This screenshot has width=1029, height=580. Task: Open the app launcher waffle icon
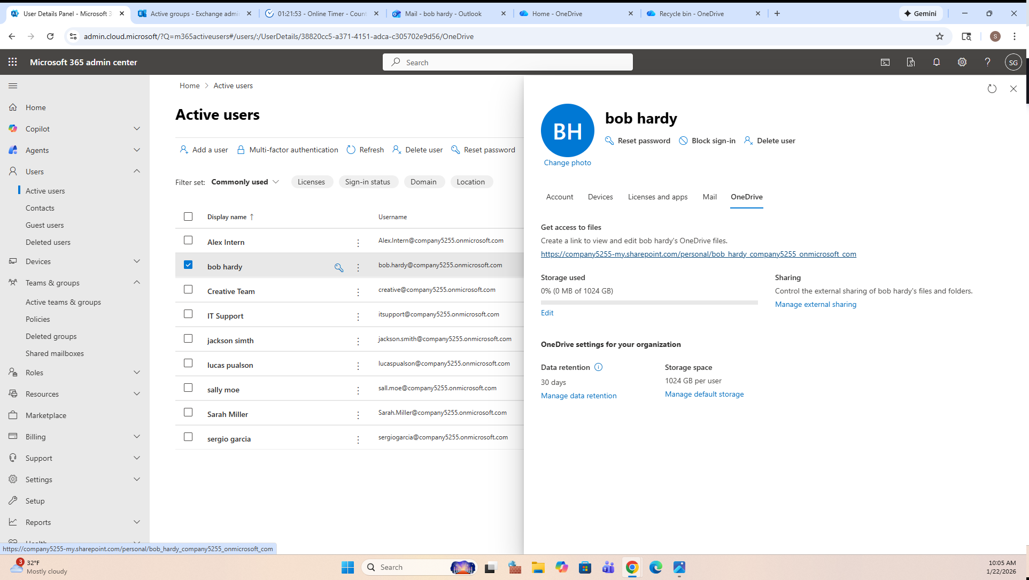point(13,62)
